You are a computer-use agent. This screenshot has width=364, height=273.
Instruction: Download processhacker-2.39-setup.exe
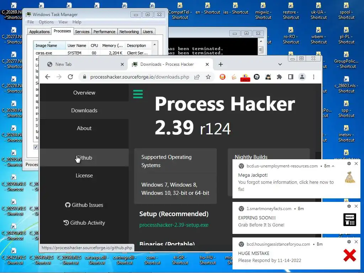173,225
